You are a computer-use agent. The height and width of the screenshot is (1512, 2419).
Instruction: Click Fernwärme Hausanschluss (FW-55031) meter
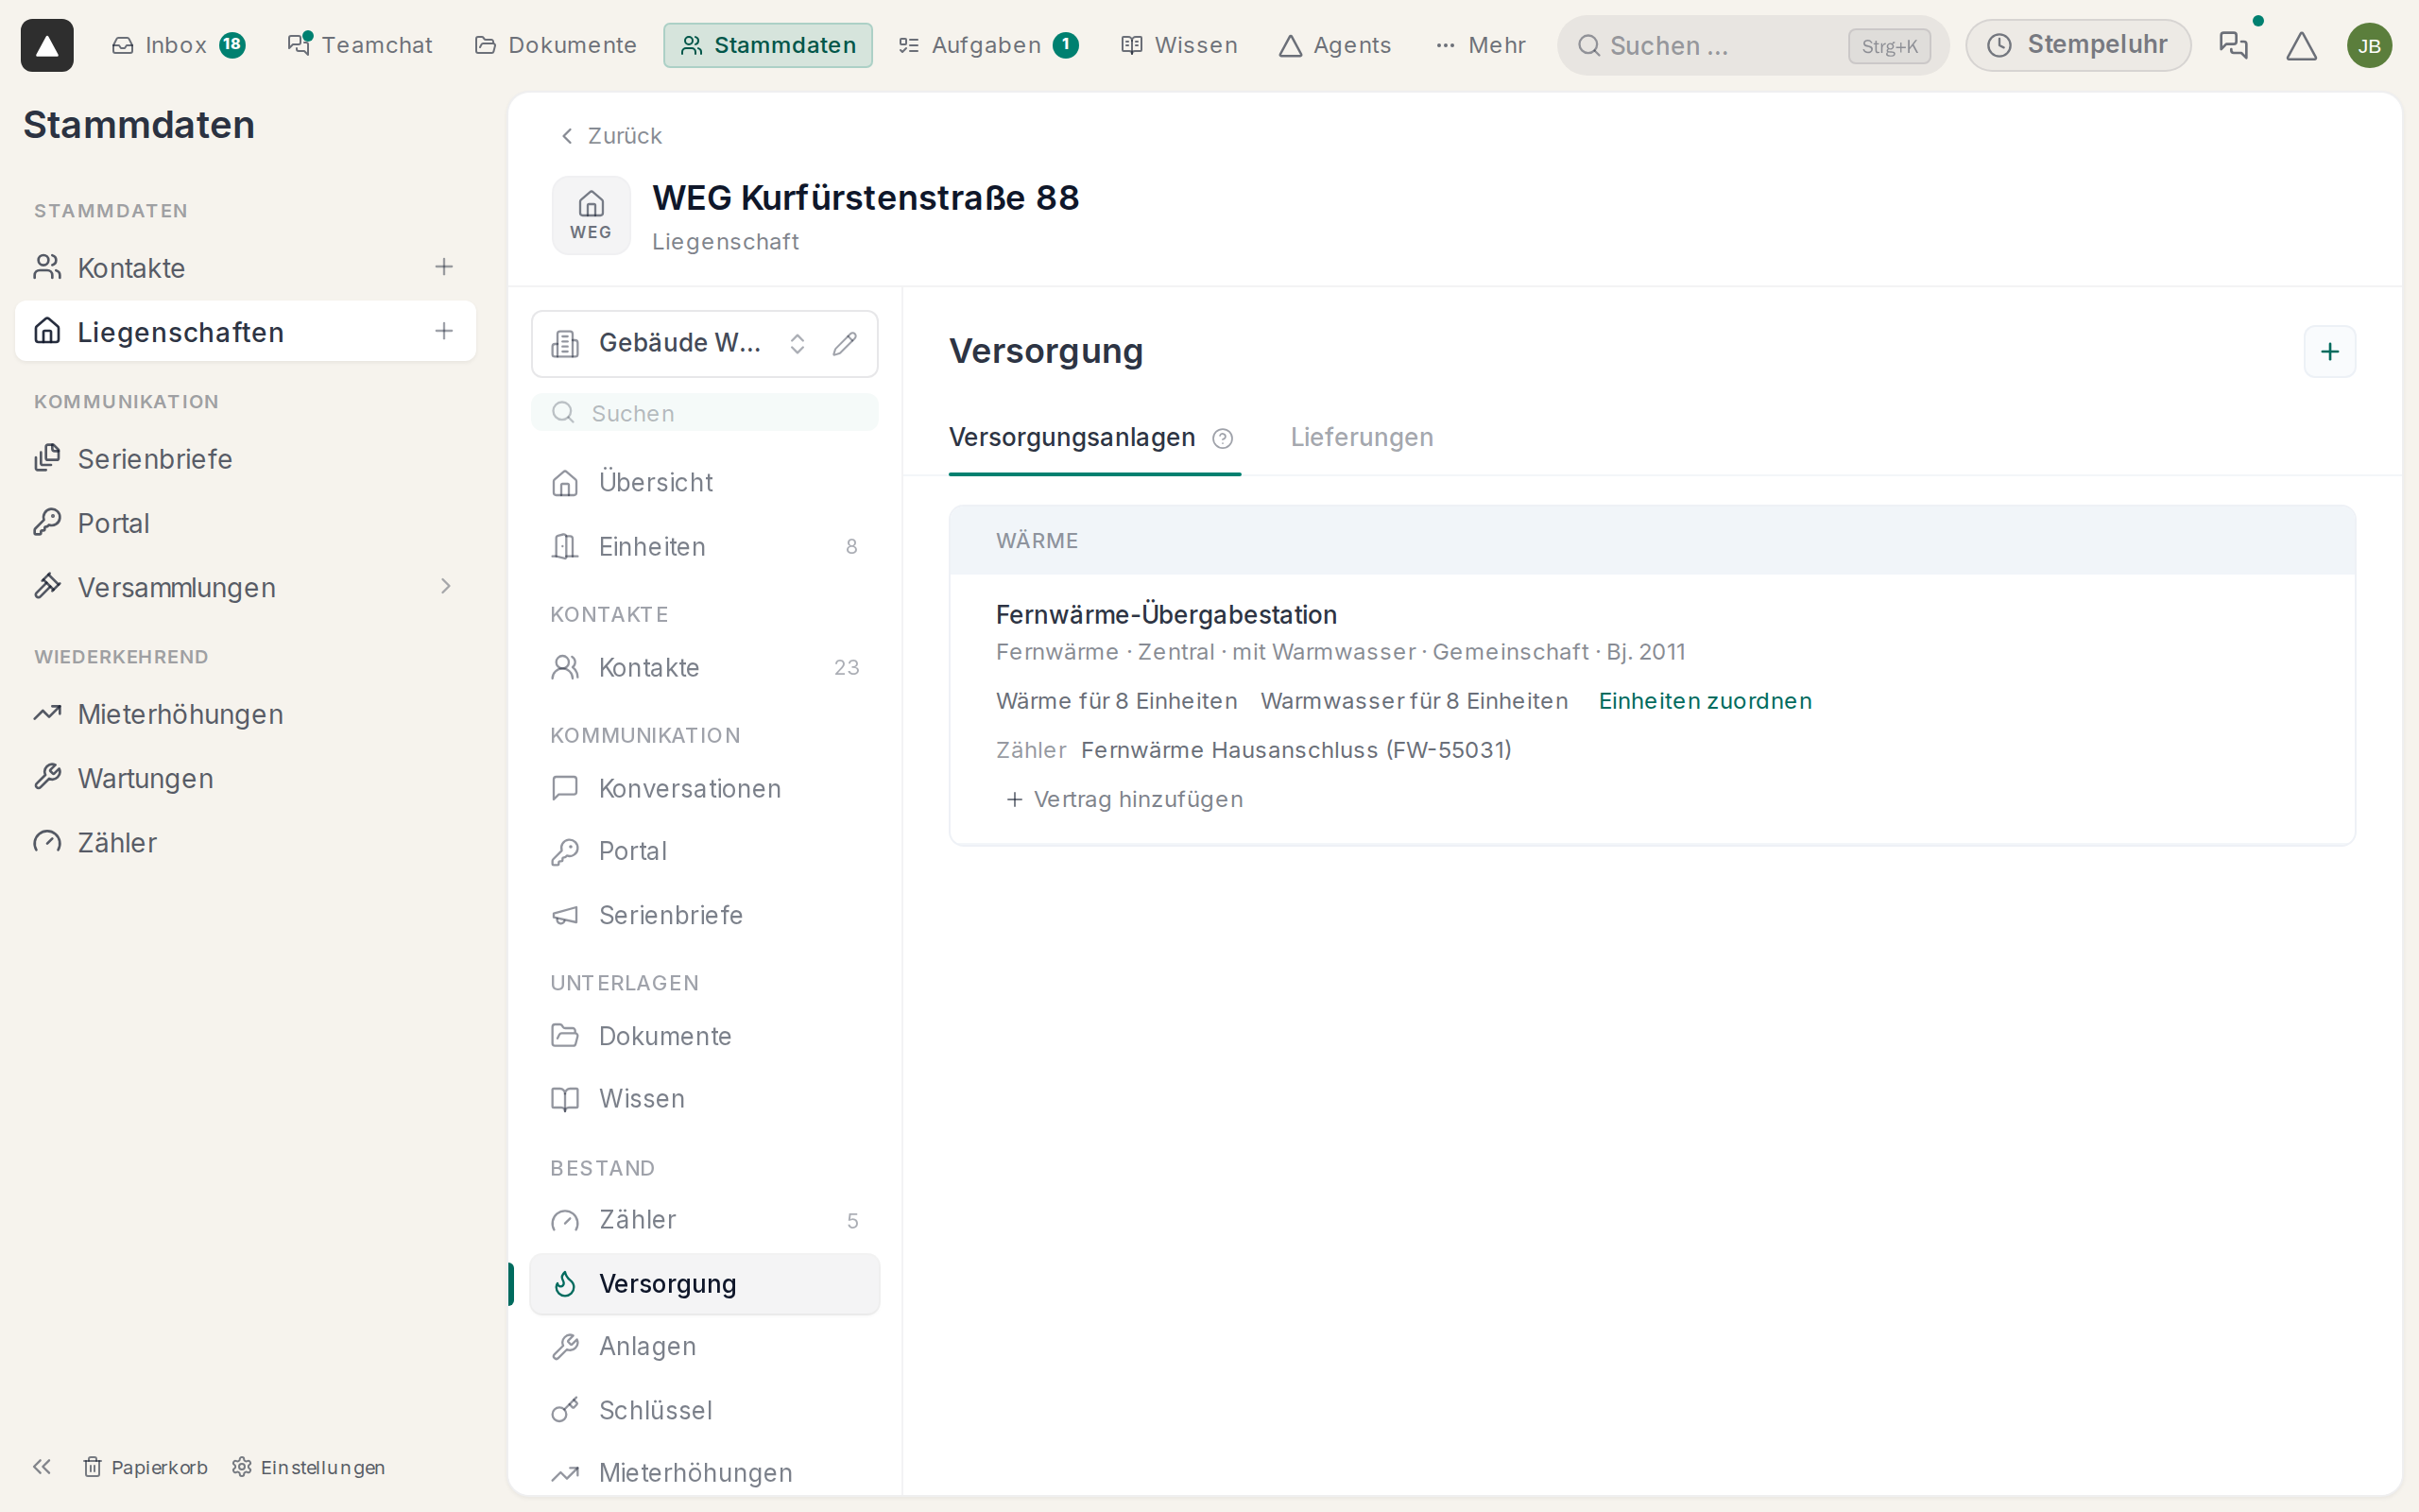pyautogui.click(x=1295, y=750)
